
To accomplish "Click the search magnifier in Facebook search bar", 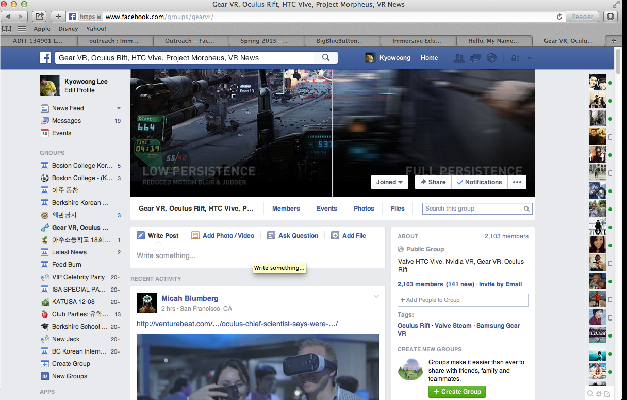I will click(x=326, y=58).
